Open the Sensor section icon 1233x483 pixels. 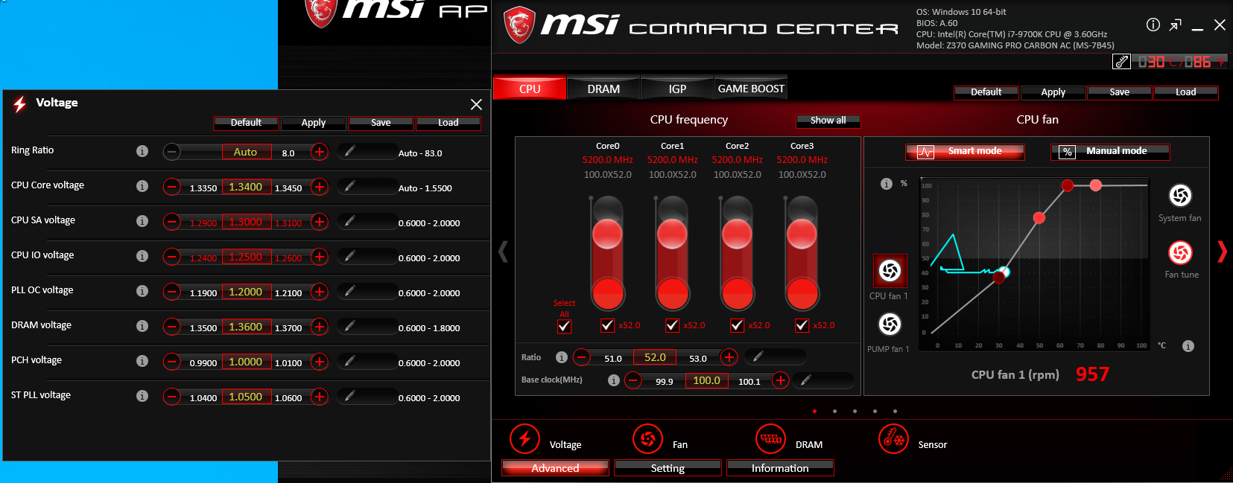pyautogui.click(x=893, y=438)
